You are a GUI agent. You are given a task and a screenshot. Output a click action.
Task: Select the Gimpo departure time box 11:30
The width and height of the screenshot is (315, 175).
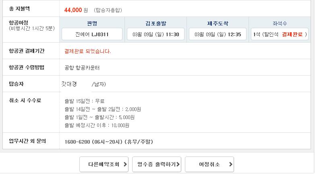[156, 34]
